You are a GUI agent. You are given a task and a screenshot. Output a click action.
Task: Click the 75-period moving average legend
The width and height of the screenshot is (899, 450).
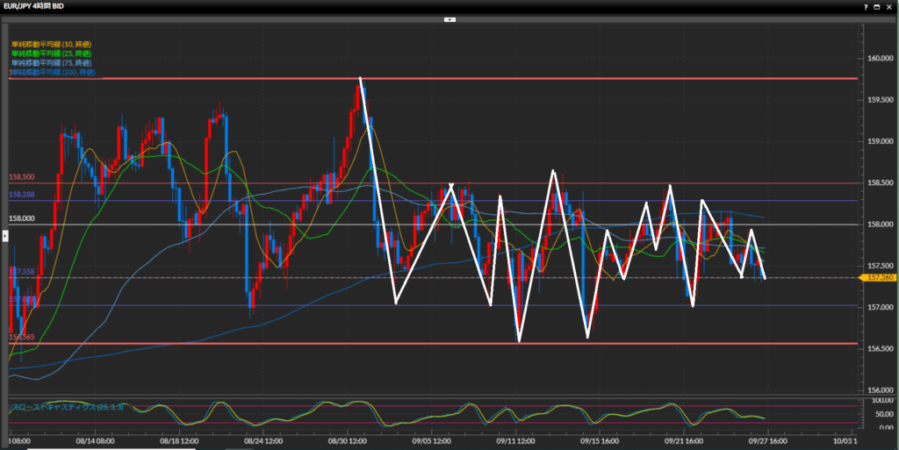coord(52,62)
